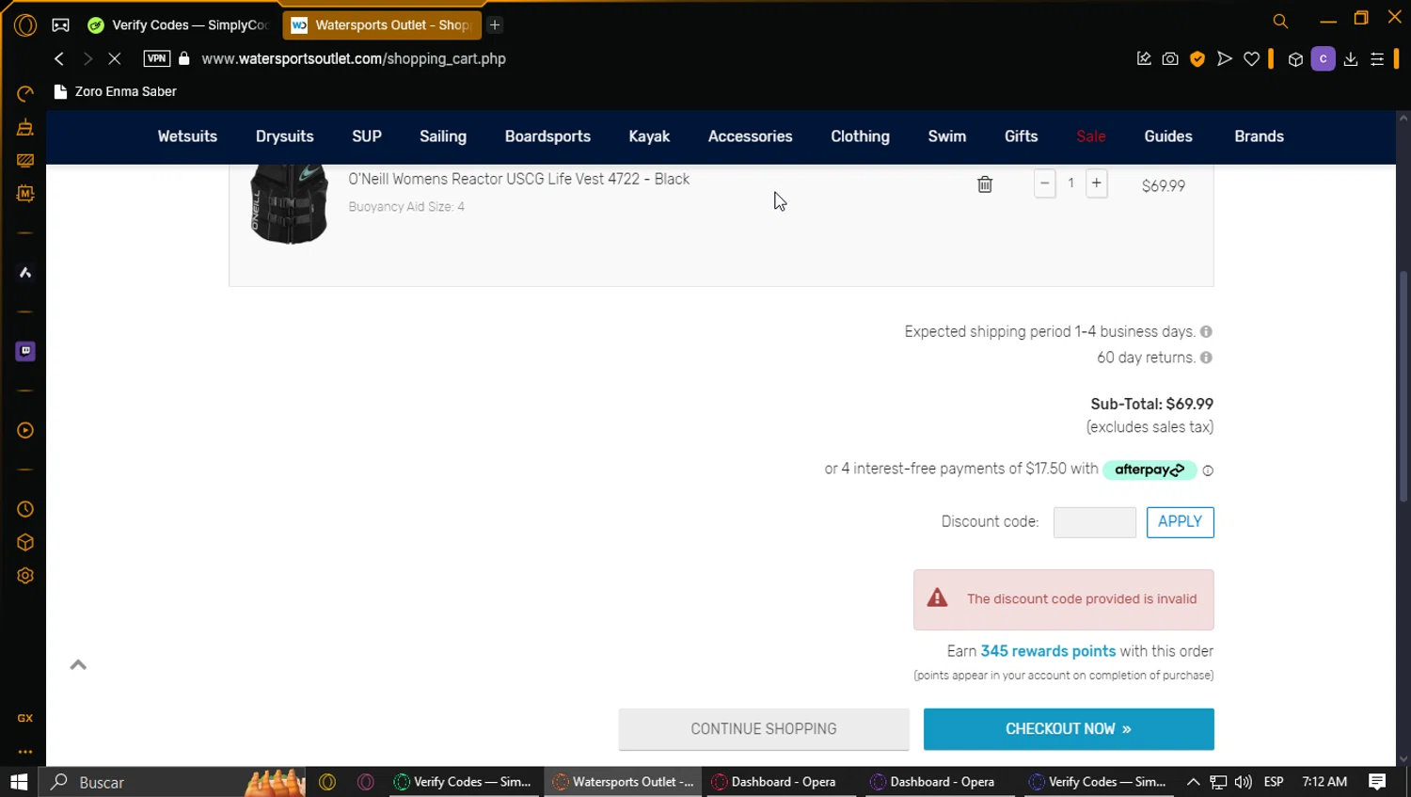
Task: Apply the discount code
Action: pos(1181,522)
